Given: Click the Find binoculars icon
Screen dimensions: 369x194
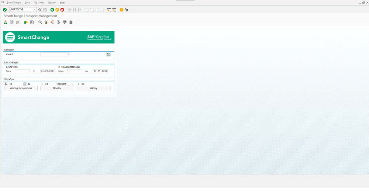Looking at the screenshot, I should [75, 10].
